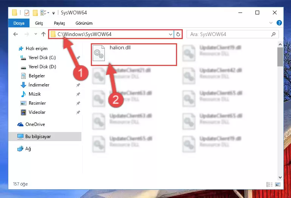Click the Ara: SysWOW64 search box
The height and width of the screenshot is (198, 291).
[x=233, y=34]
